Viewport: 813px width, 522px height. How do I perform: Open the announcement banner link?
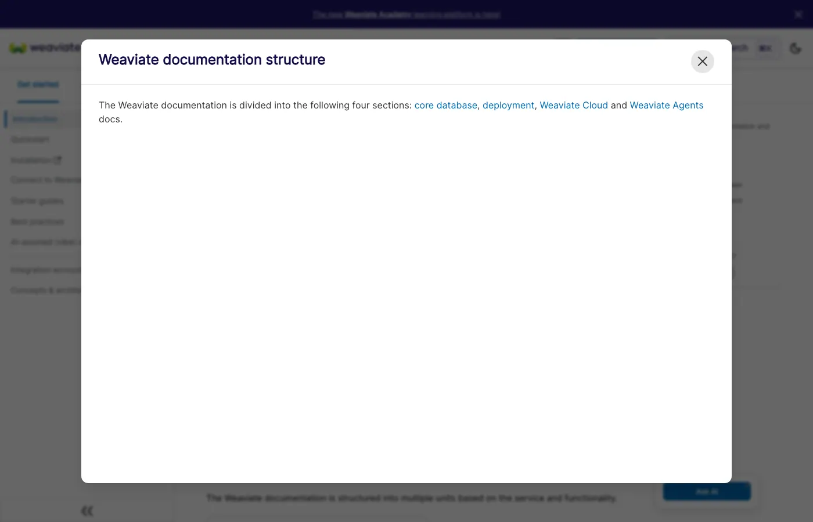pyautogui.click(x=406, y=14)
